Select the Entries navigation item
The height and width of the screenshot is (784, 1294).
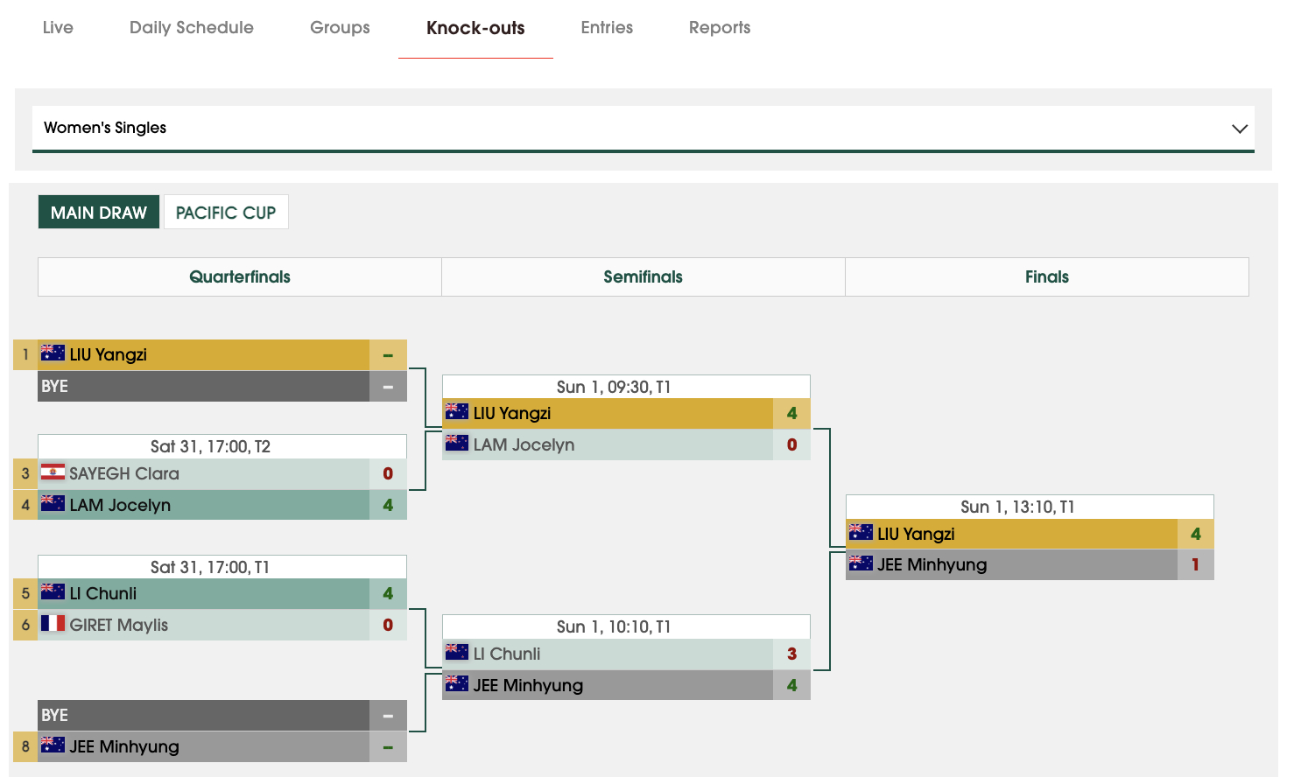click(x=607, y=27)
